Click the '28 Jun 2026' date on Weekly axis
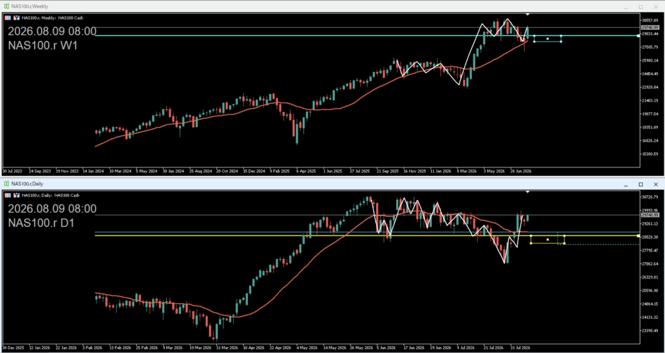The image size is (665, 353). pos(521,171)
